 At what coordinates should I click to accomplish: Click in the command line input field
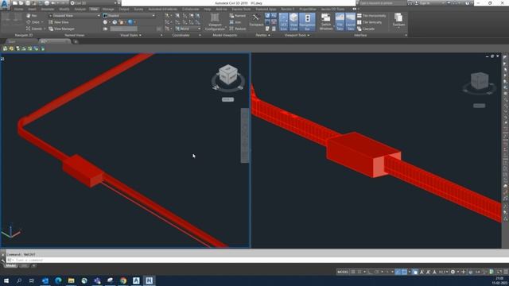[x=256, y=260]
